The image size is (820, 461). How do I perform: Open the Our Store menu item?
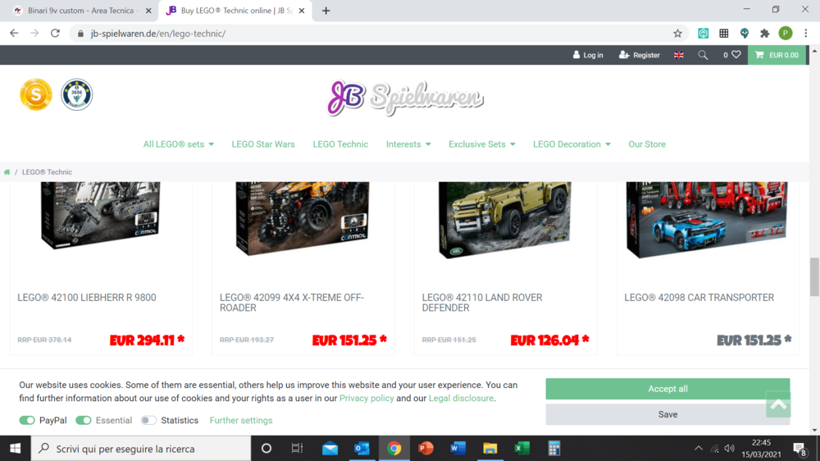coord(647,144)
